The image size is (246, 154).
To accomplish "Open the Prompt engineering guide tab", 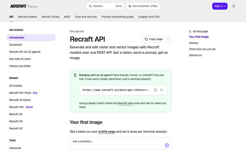I will 118,17.
